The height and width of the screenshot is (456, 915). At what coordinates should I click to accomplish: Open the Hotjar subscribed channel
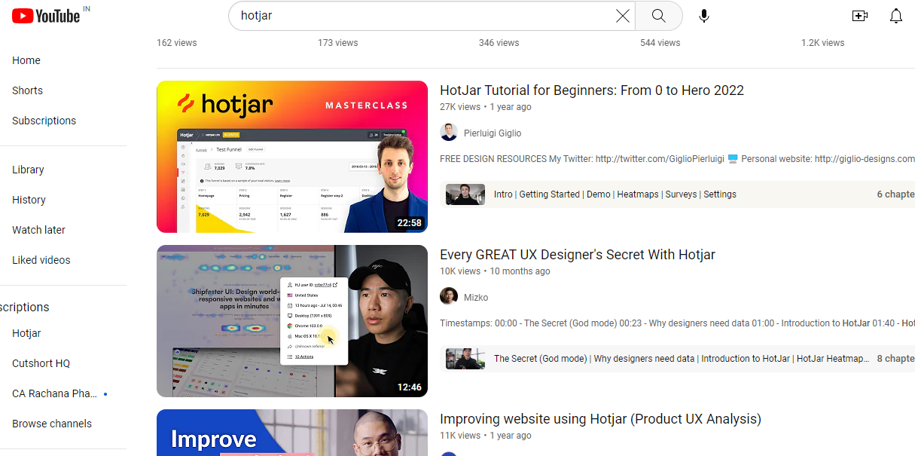coord(26,333)
